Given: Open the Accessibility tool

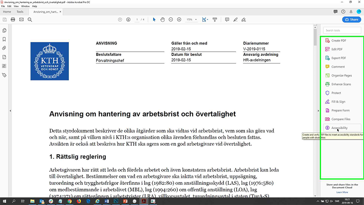Looking at the screenshot, I should coord(342,128).
